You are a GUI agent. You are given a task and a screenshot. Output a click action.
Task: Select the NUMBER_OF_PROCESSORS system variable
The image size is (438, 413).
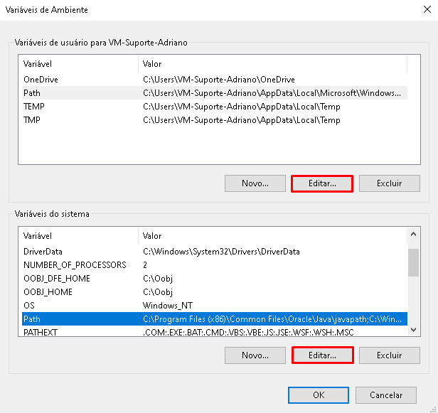coord(215,265)
